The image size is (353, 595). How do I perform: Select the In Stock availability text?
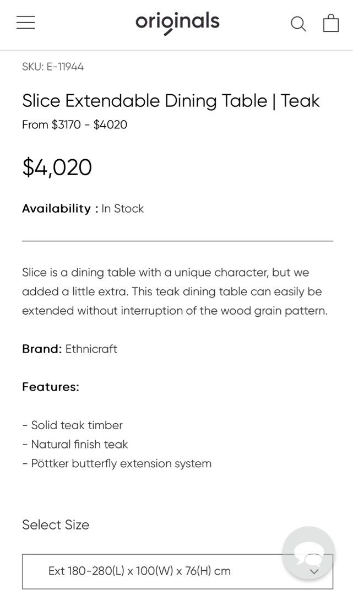[122, 208]
